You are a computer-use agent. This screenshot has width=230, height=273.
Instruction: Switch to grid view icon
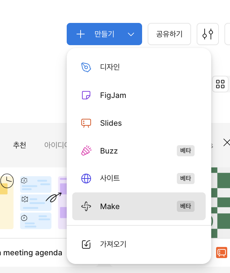pyautogui.click(x=220, y=84)
